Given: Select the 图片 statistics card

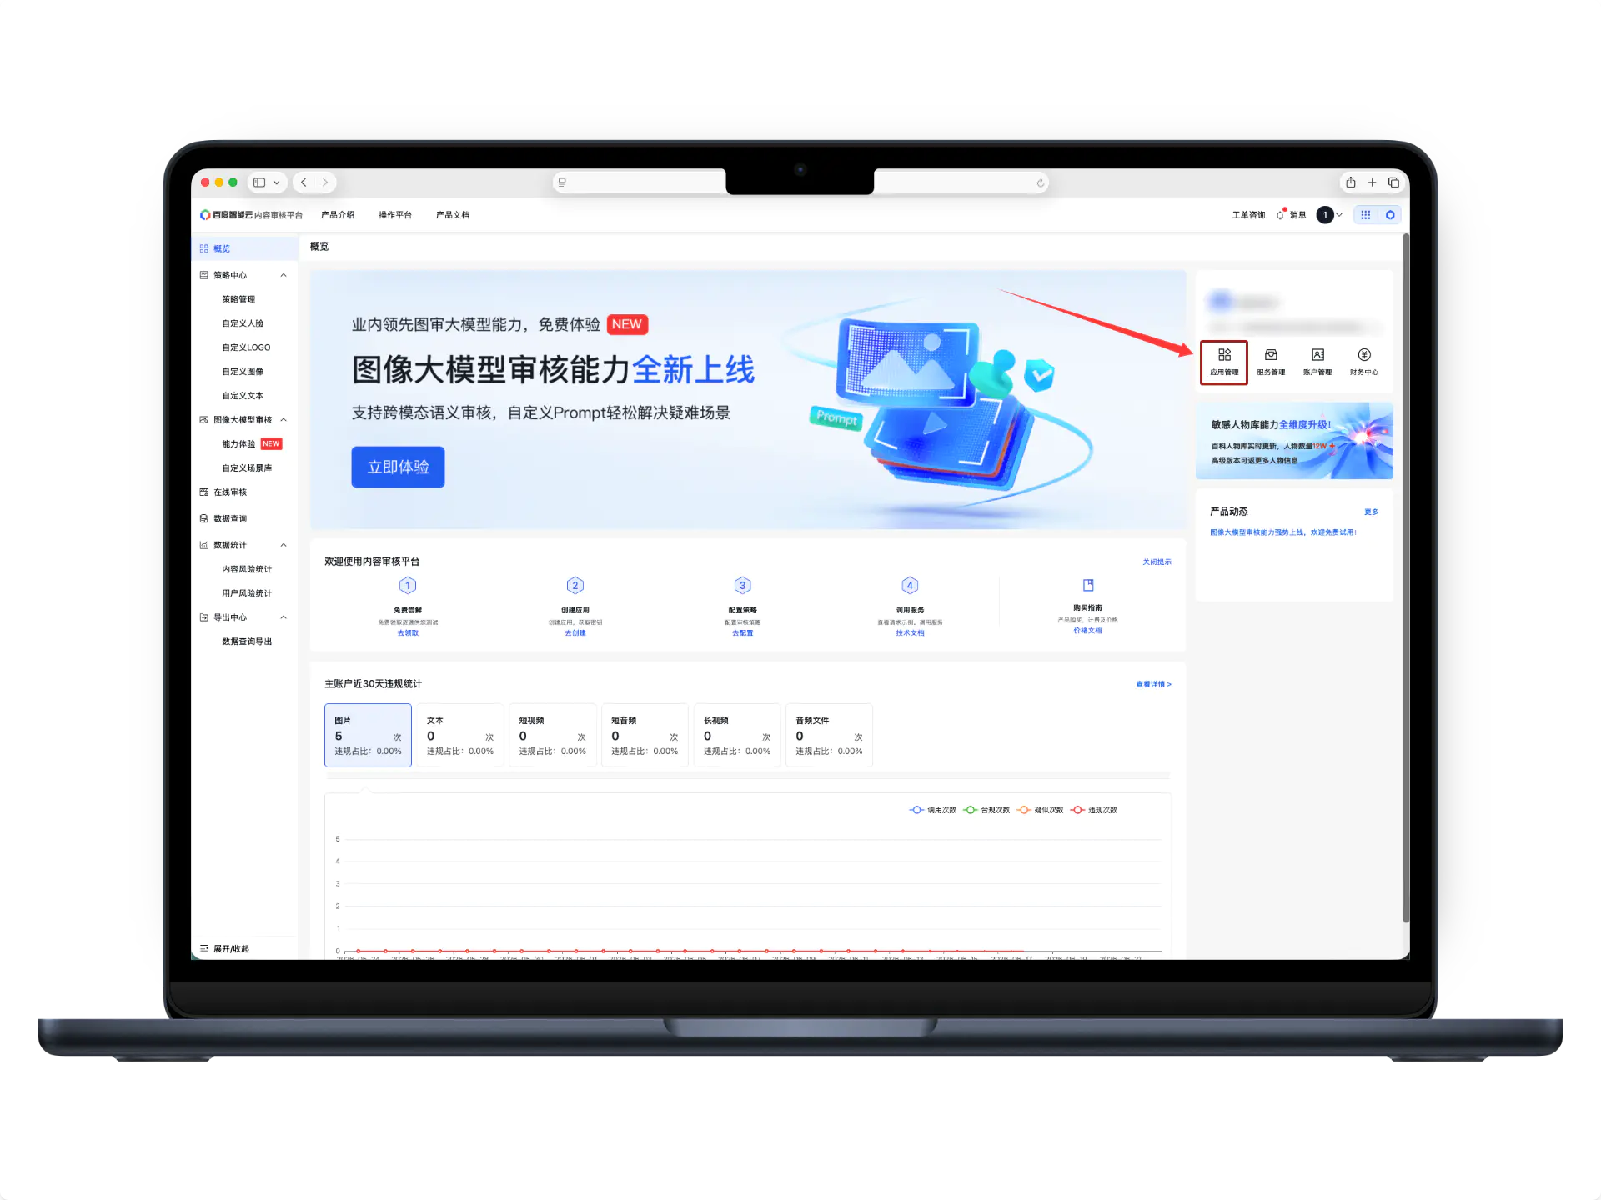Looking at the screenshot, I should (368, 735).
